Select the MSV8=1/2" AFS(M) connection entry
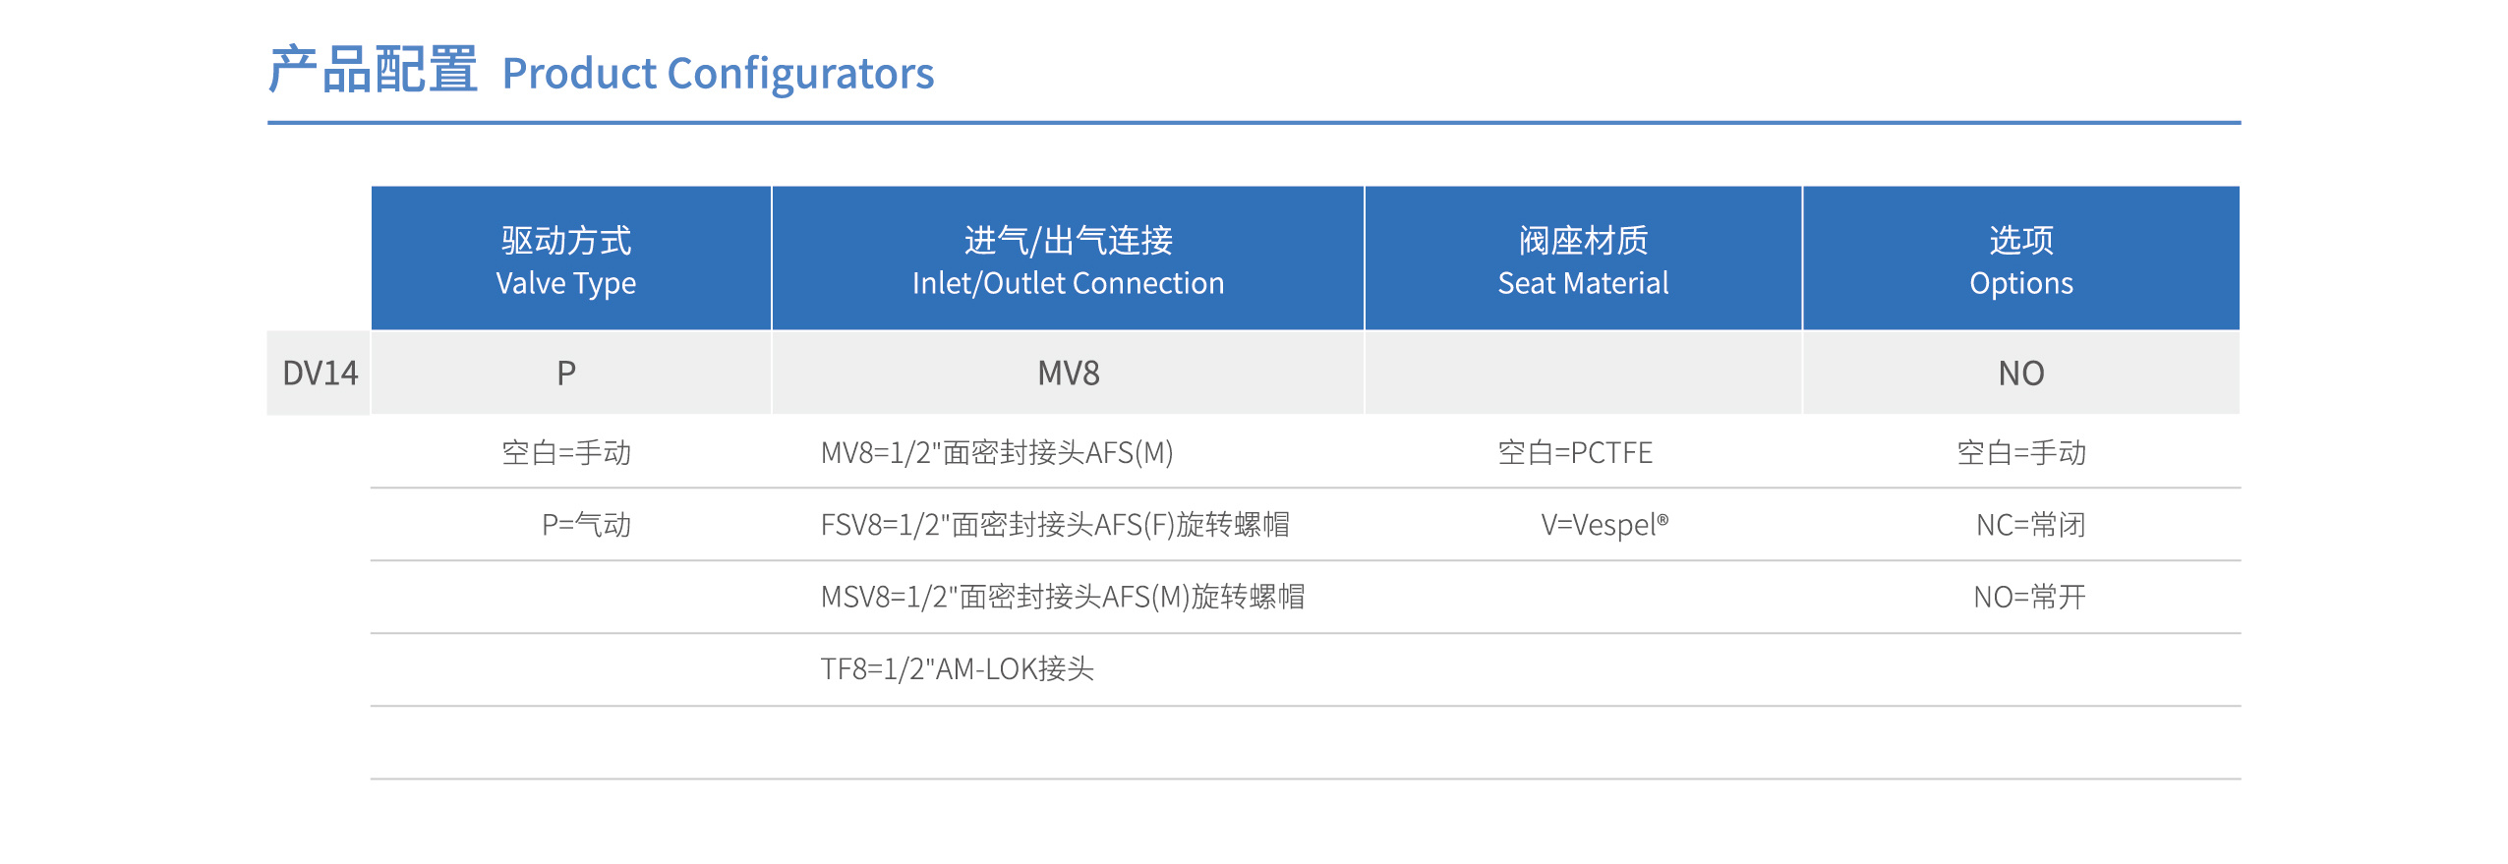Screen dimensions: 2508x864 [1063, 598]
